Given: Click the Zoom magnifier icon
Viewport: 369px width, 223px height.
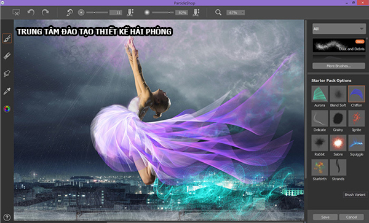Looking at the screenshot, I should 218,12.
